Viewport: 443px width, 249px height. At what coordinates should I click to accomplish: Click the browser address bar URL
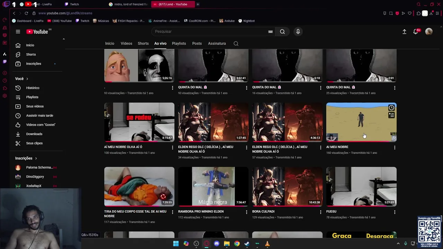[65, 13]
